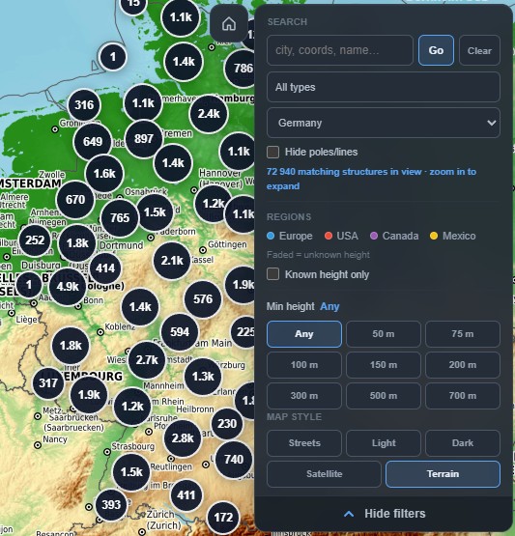Set minimum height to 300 m
This screenshot has width=515, height=536.
pos(304,396)
